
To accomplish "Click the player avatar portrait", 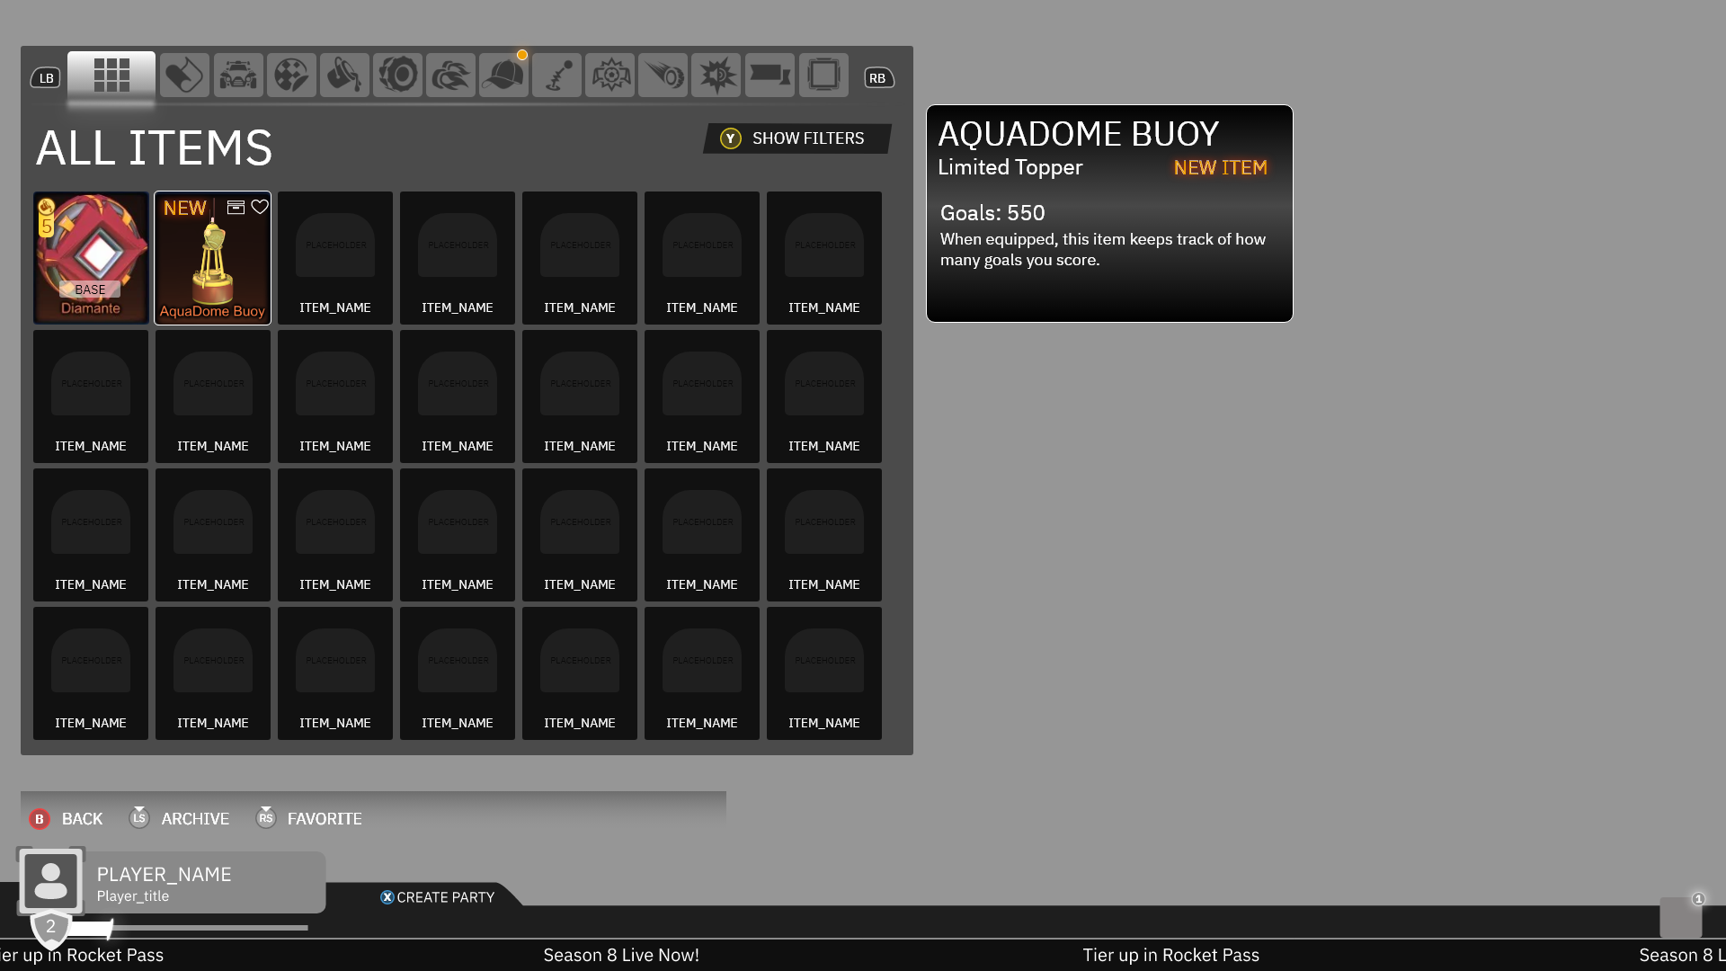I will tap(50, 881).
